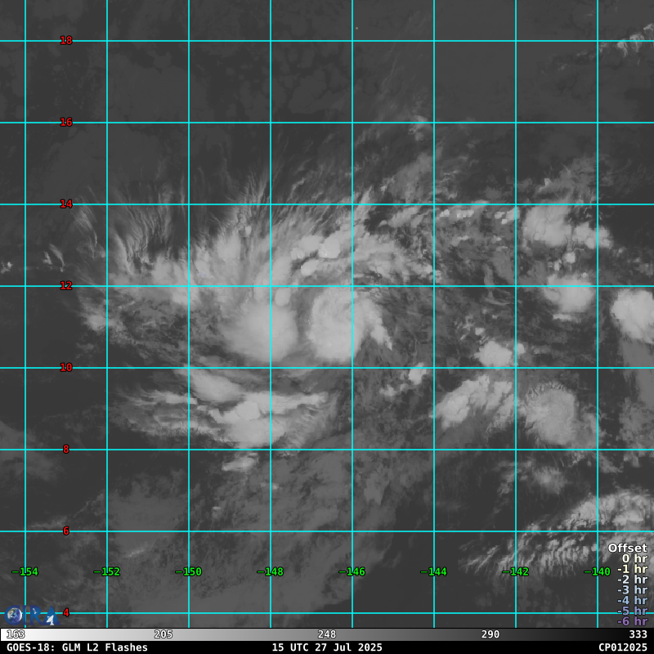Screen dimensions: 654x654
Task: Click the latitude label 4
Action: pos(66,613)
